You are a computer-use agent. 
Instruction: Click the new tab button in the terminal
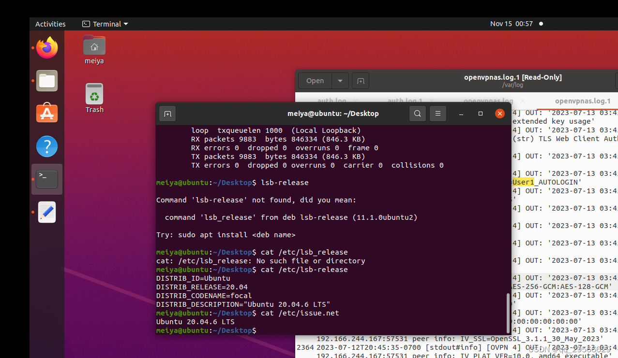tap(167, 114)
